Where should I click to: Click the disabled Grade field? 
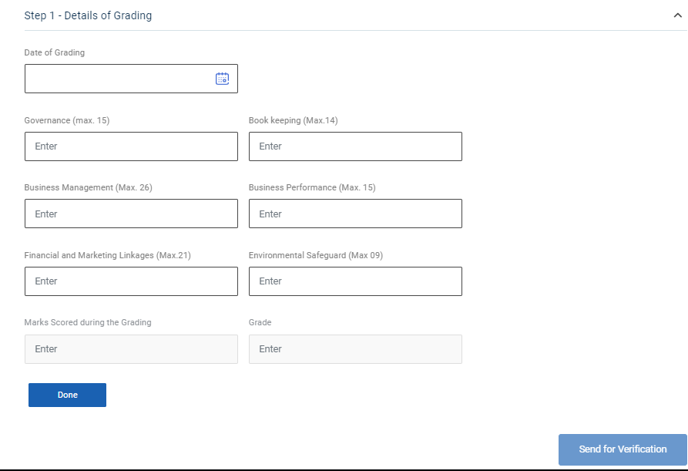(355, 349)
